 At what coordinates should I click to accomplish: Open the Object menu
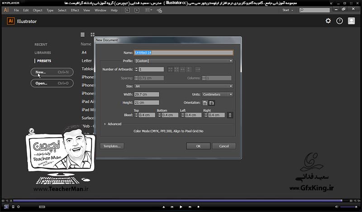click(x=38, y=10)
